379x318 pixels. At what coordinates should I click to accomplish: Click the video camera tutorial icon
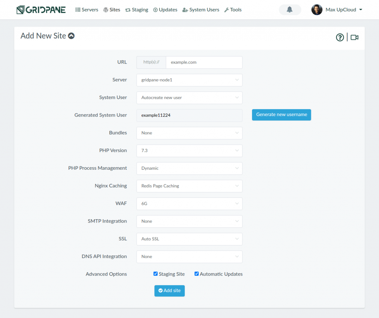354,37
